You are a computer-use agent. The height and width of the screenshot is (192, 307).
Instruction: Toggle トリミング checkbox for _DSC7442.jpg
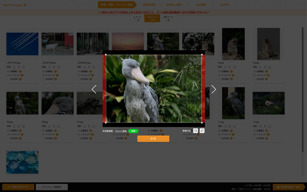pyautogui.click(x=8, y=75)
